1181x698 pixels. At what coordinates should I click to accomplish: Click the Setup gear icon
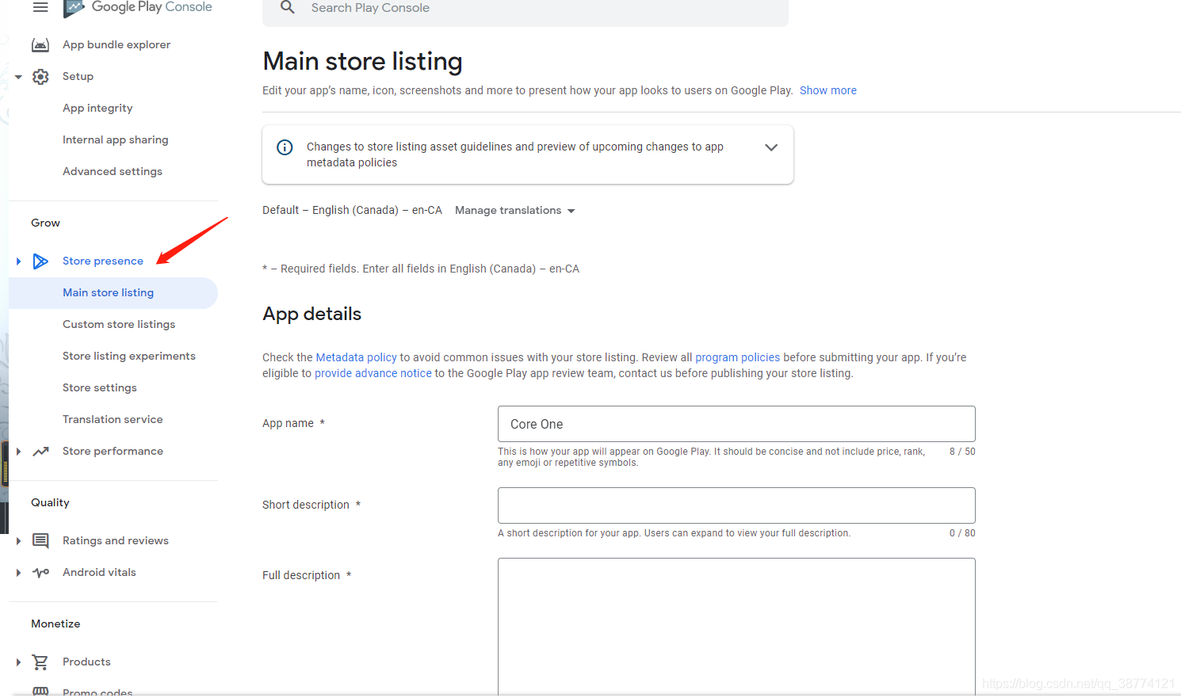[40, 76]
